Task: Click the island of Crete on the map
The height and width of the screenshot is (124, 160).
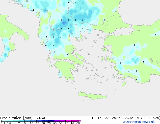Action: pyautogui.click(x=92, y=95)
